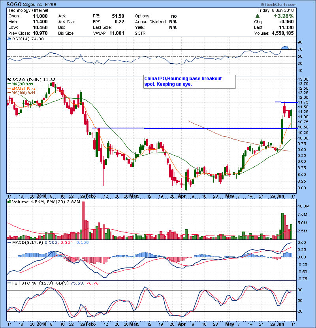Click the 13.00 price axis label
The width and height of the screenshot is (316, 328).
pyautogui.click(x=303, y=79)
